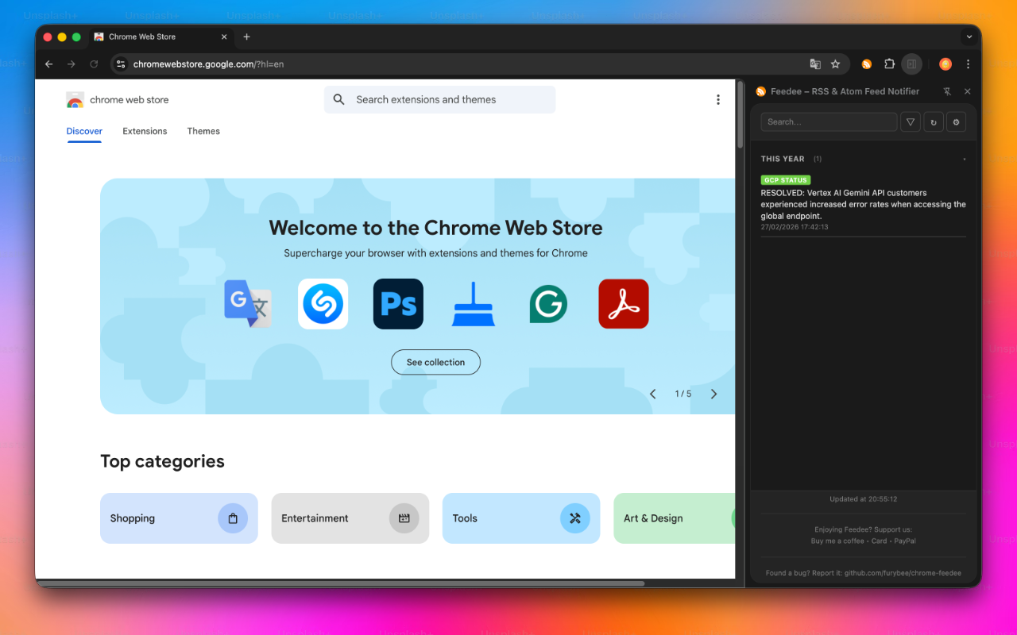Unpin the Feedee side panel
Screen dimensions: 1017x635
click(x=947, y=91)
